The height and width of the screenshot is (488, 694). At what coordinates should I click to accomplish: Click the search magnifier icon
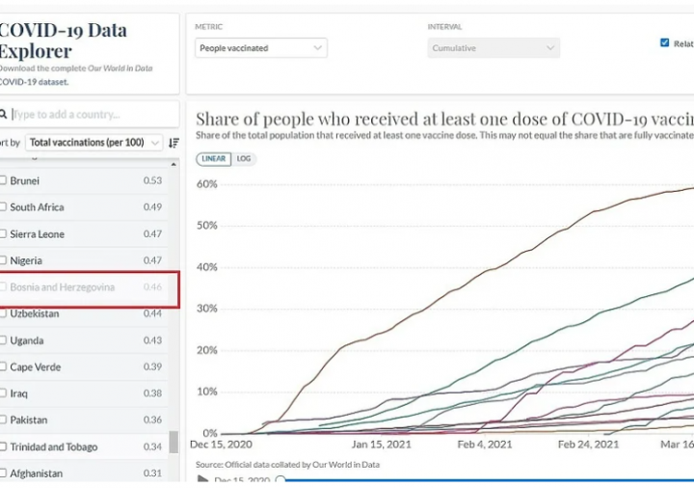point(3,114)
